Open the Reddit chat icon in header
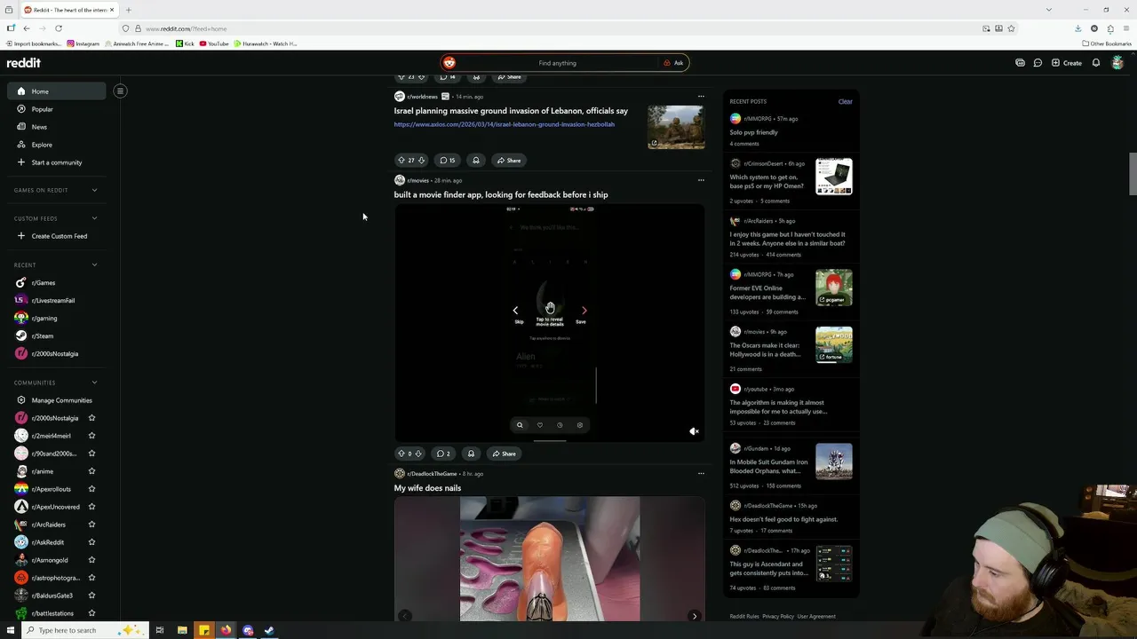This screenshot has width=1137, height=639. coord(1038,63)
